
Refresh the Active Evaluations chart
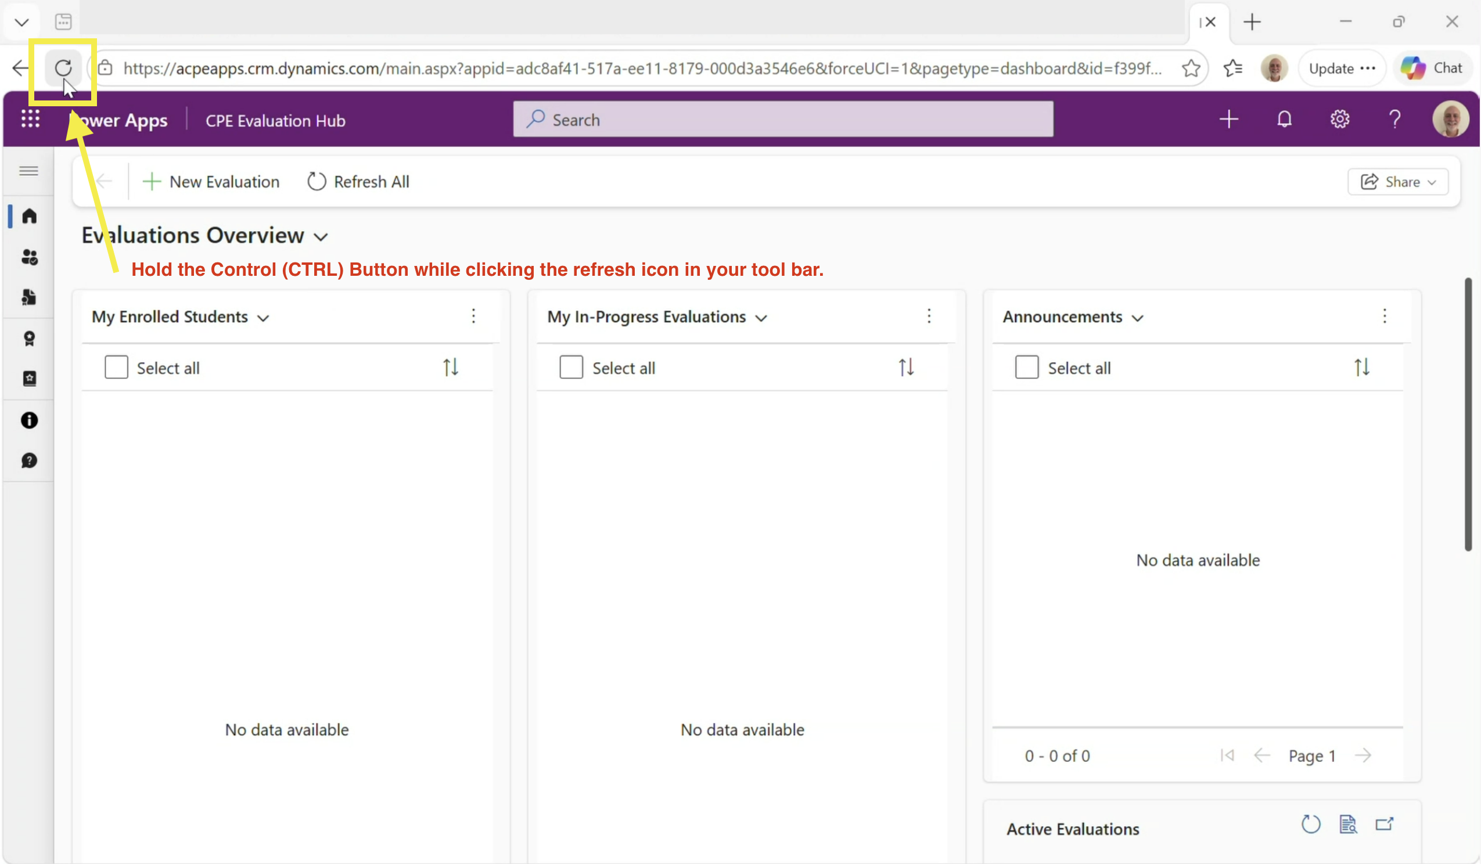point(1311,825)
